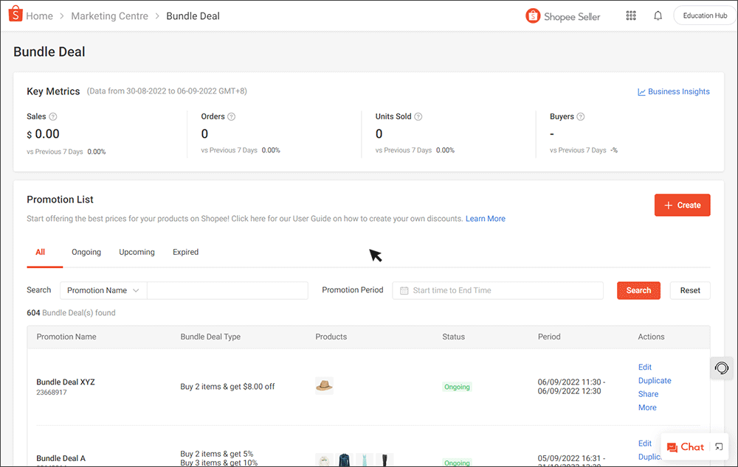This screenshot has width=738, height=467.
Task: Go to Marketing Centre via breadcrumb
Action: pyautogui.click(x=109, y=15)
